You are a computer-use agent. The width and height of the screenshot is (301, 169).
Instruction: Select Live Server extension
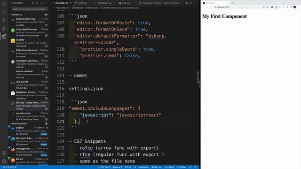[x=29, y=85]
